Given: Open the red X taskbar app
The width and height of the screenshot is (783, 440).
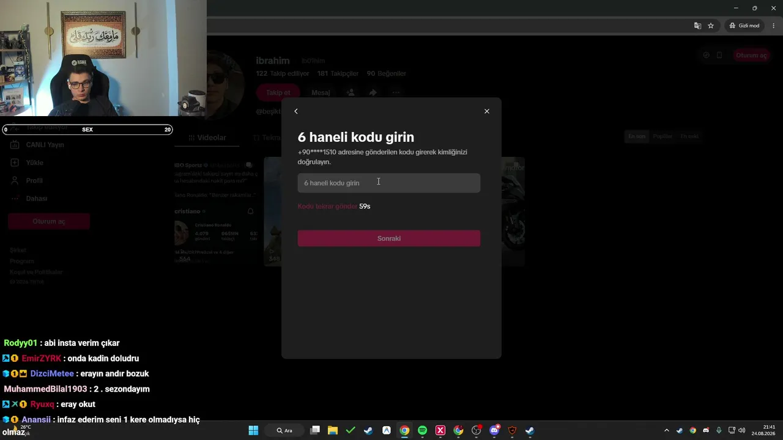Looking at the screenshot, I should [440, 430].
